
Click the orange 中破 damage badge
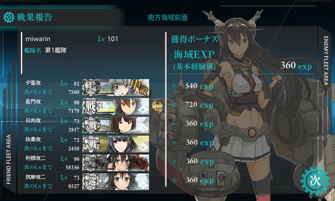pyautogui.click(x=139, y=87)
